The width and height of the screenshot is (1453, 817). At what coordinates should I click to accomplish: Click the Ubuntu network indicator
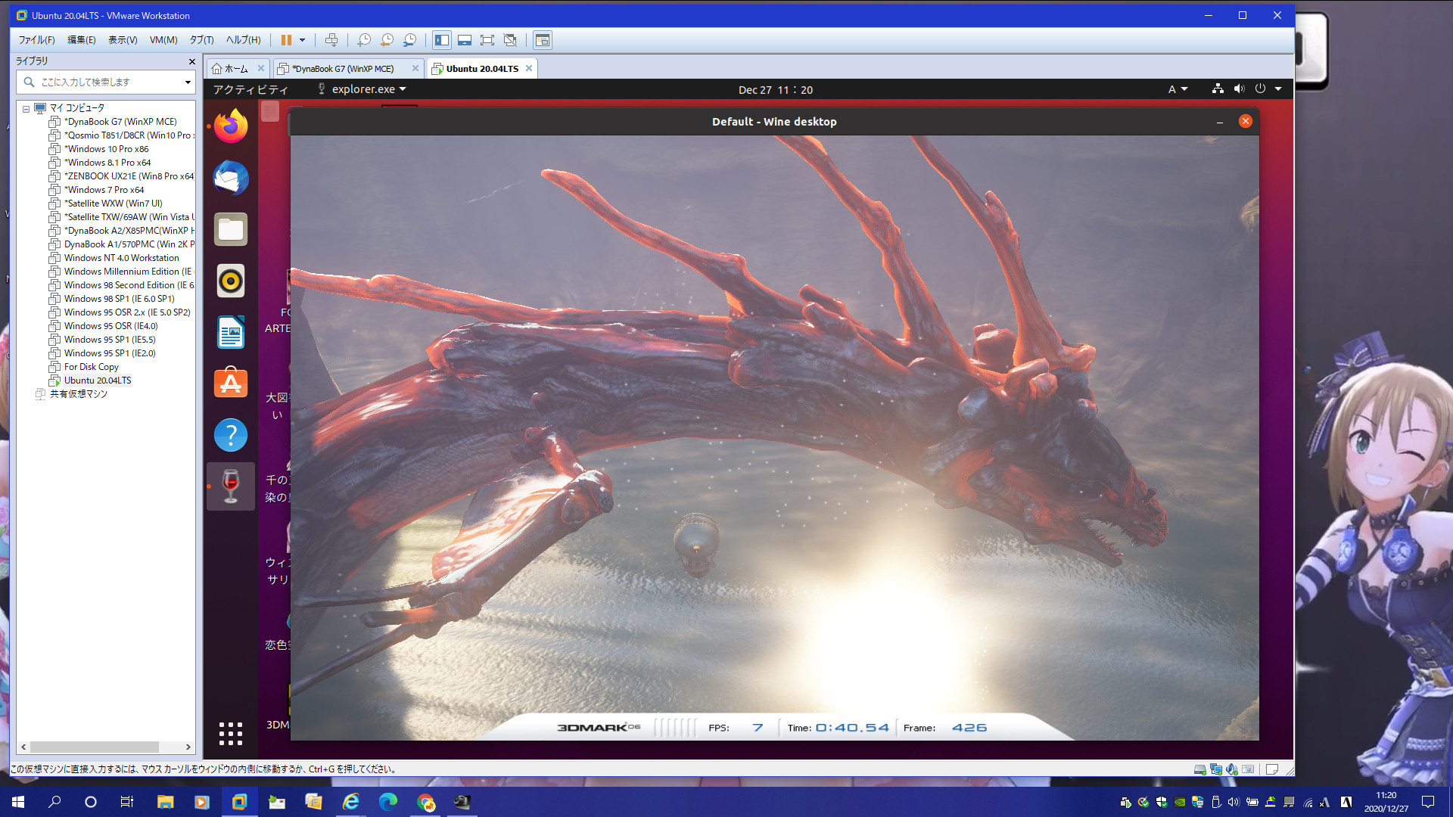pyautogui.click(x=1218, y=89)
